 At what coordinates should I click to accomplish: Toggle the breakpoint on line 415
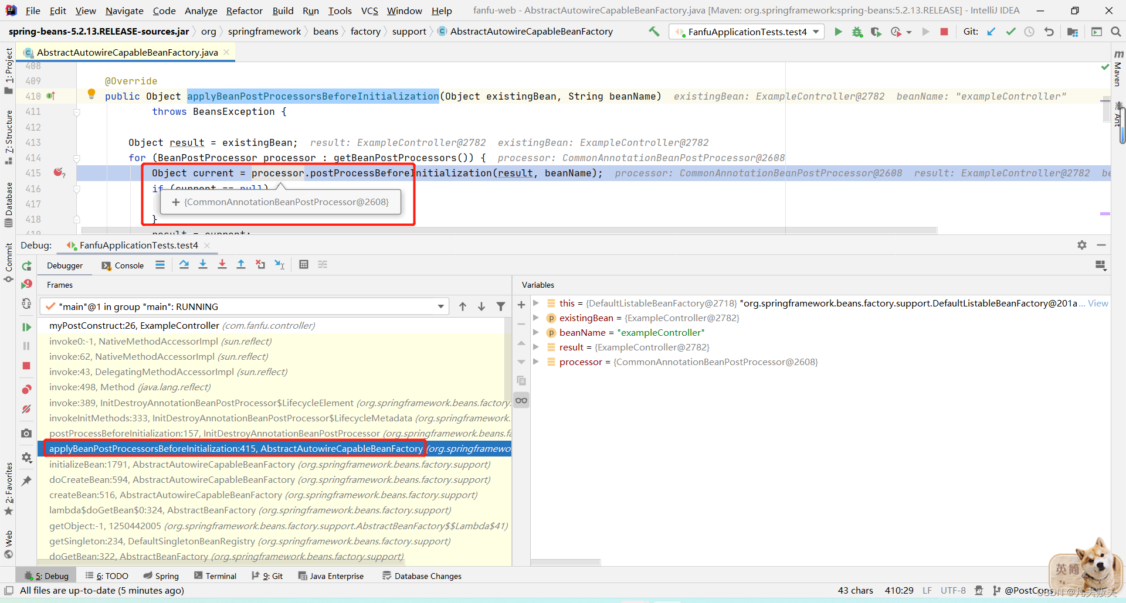click(59, 173)
